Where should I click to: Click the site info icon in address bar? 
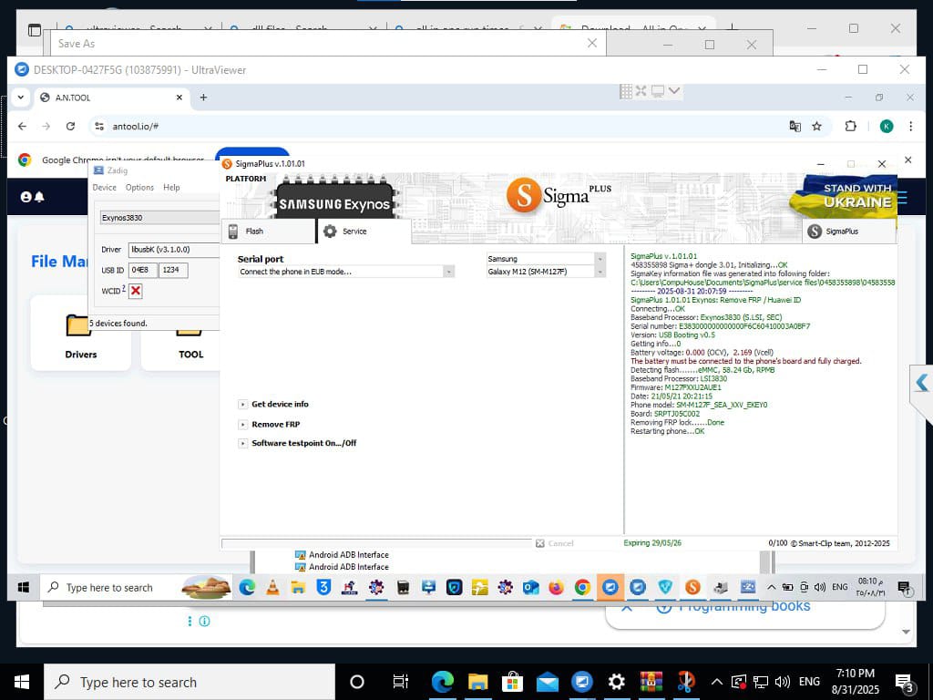click(x=99, y=126)
